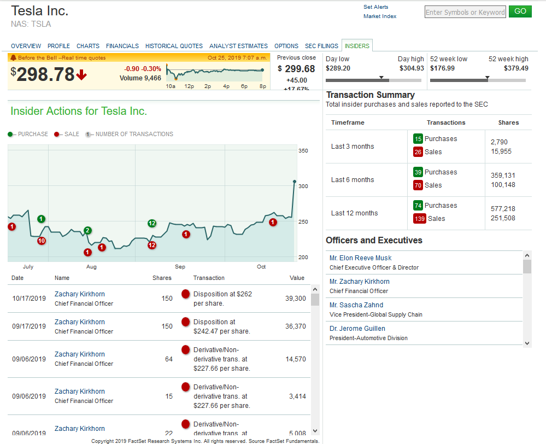Select the green 12 purchases marker on the chart
This screenshot has height=444, width=546.
tap(152, 224)
